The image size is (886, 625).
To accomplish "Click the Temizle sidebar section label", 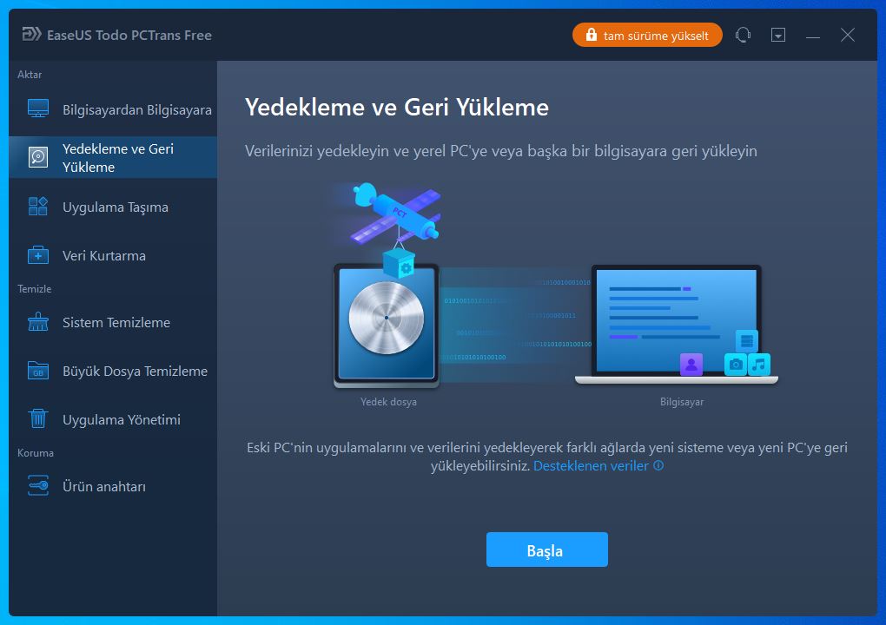I will tap(35, 288).
